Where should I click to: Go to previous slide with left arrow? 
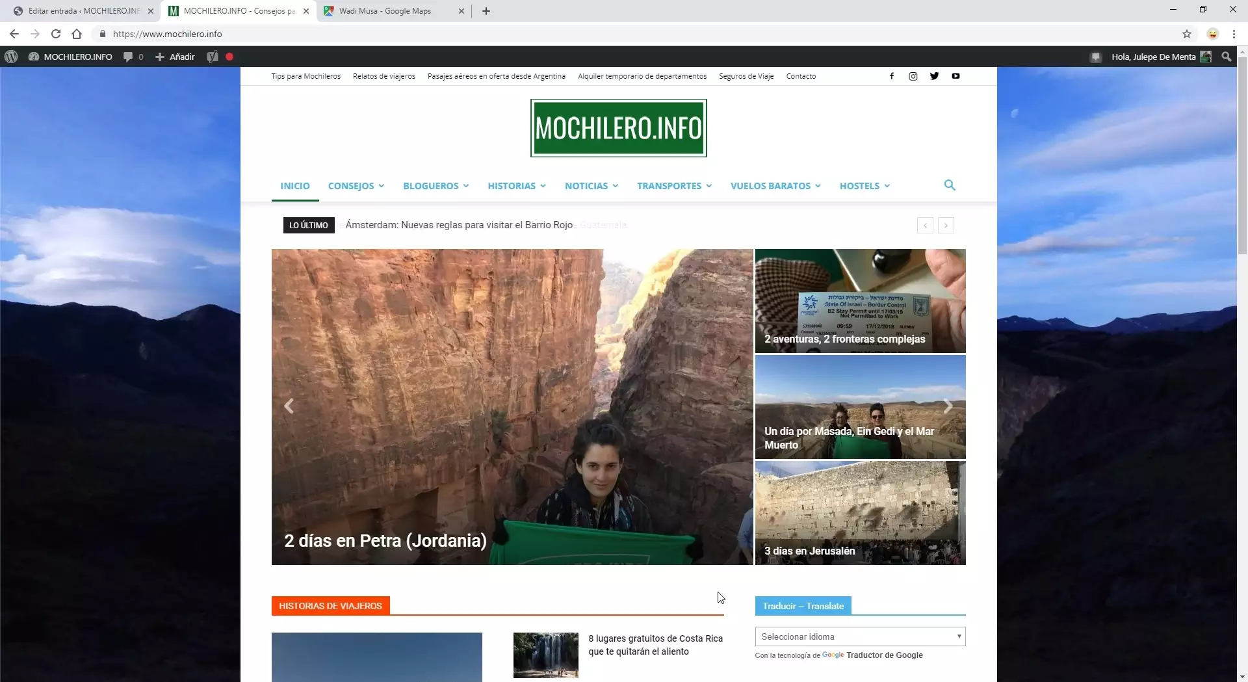(x=289, y=406)
